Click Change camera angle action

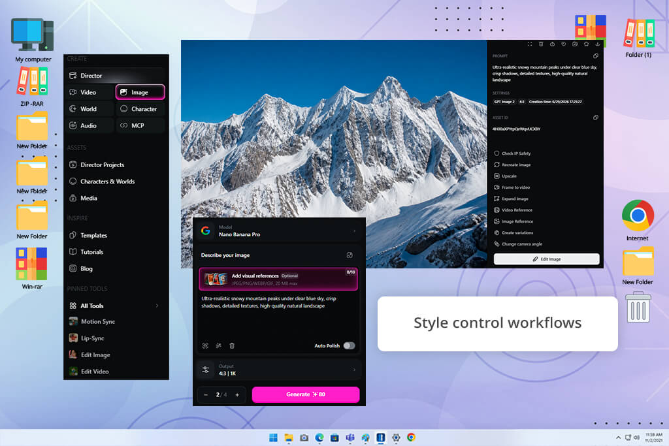pyautogui.click(x=518, y=244)
